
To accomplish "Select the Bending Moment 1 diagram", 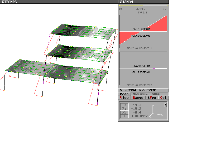I will coord(143,32).
